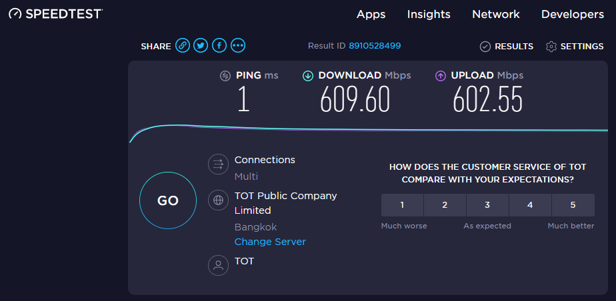
Task: Click the TOT provider name
Action: tap(244, 261)
